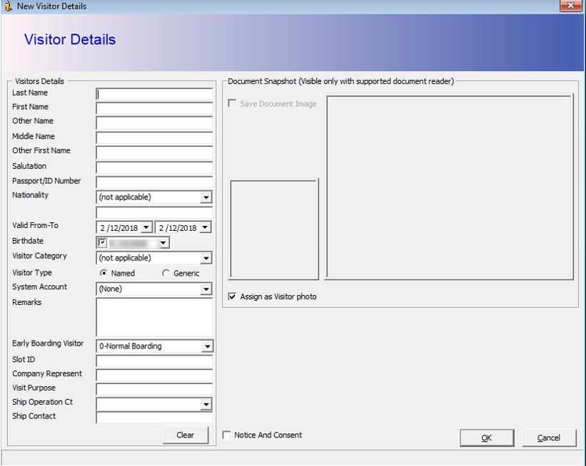Click the Cancel button

pos(549,438)
